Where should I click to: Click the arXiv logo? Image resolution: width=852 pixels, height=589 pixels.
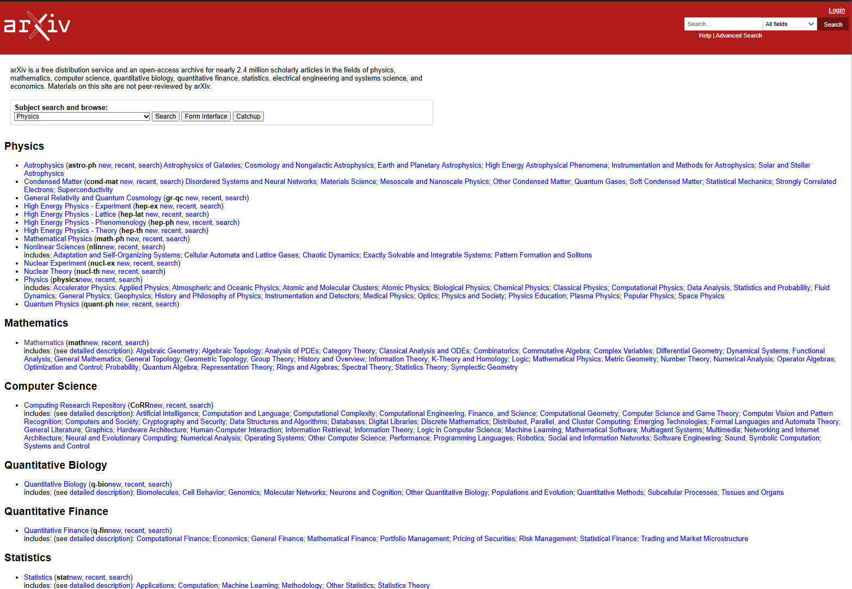[36, 25]
